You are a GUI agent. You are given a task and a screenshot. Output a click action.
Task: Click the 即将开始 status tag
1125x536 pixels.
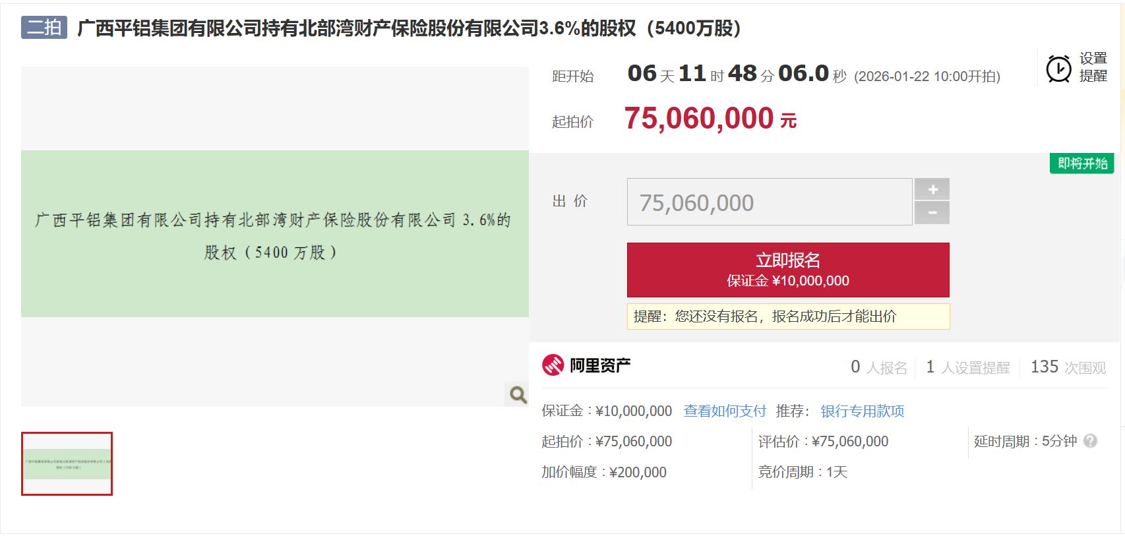click(1081, 164)
